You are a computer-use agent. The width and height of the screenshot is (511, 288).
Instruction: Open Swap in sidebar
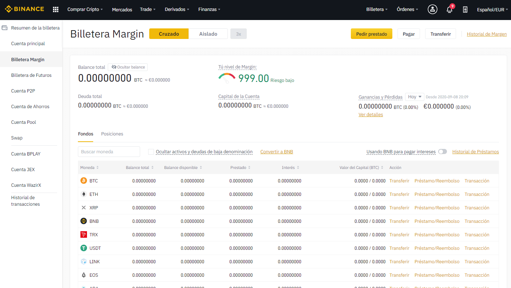(x=17, y=138)
